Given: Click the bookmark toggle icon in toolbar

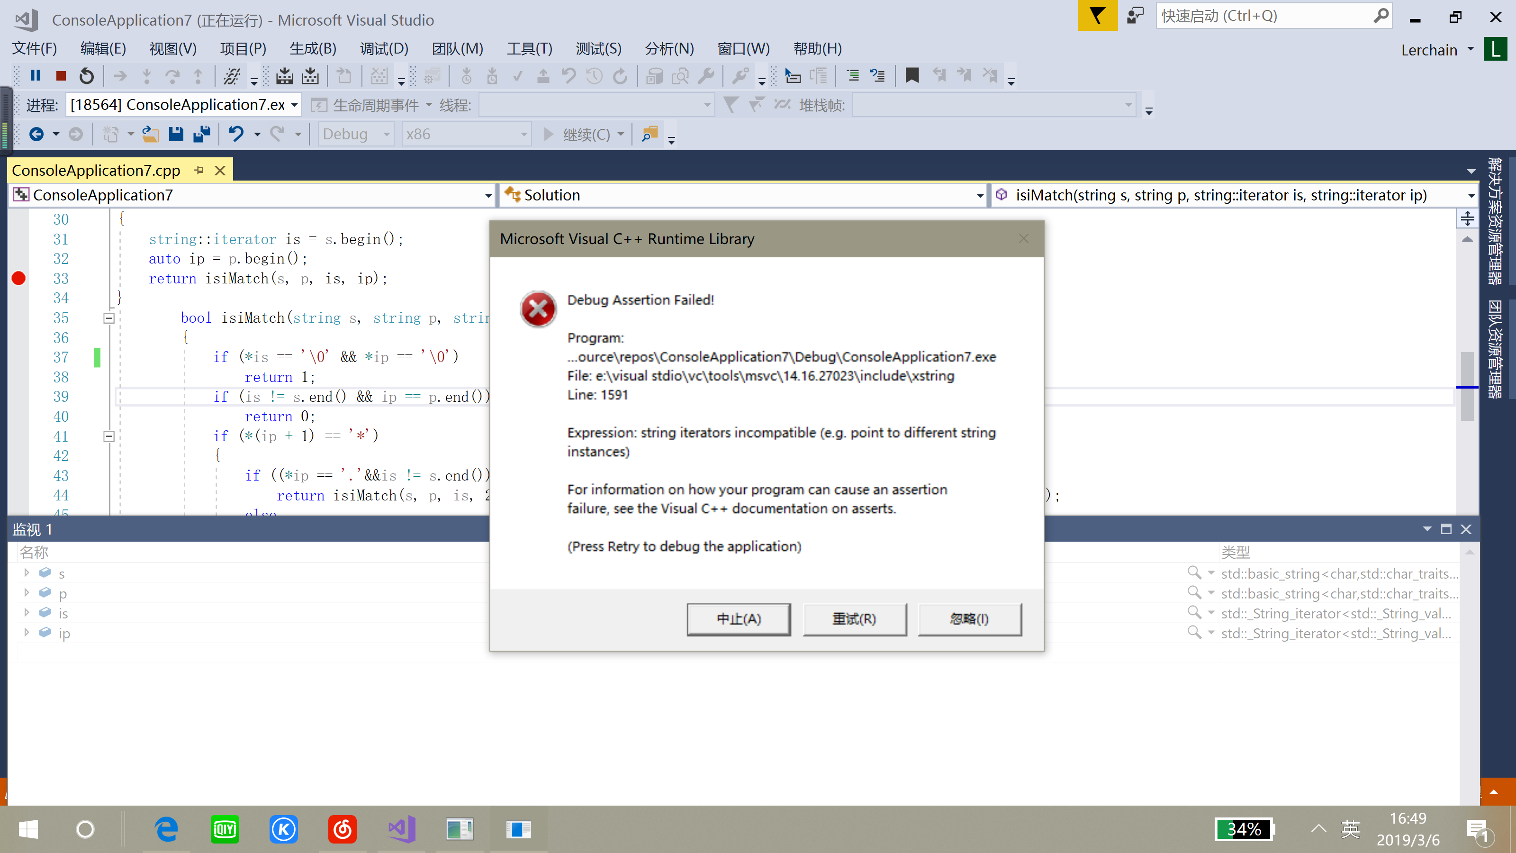Looking at the screenshot, I should point(912,76).
